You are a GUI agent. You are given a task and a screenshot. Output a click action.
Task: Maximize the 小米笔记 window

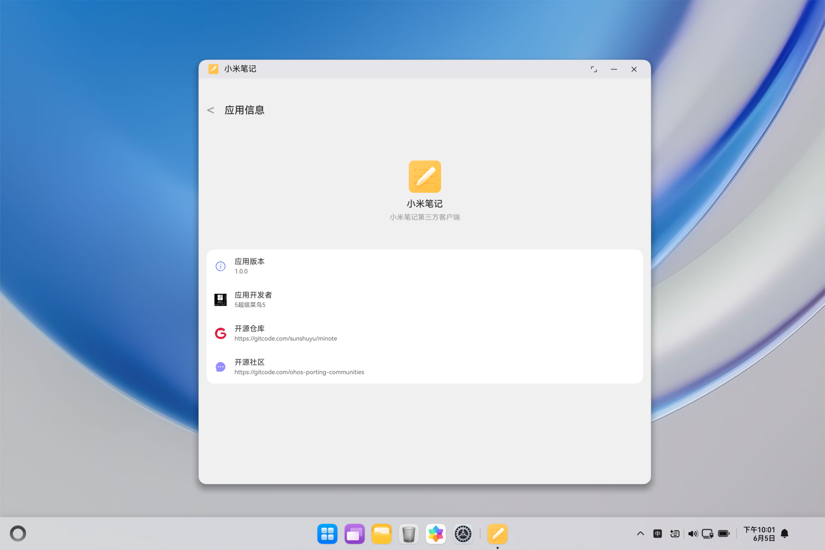(x=593, y=69)
